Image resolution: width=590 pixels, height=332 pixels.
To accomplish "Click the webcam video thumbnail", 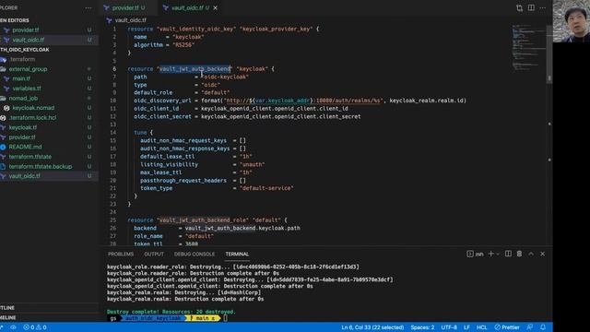I will pyautogui.click(x=572, y=21).
